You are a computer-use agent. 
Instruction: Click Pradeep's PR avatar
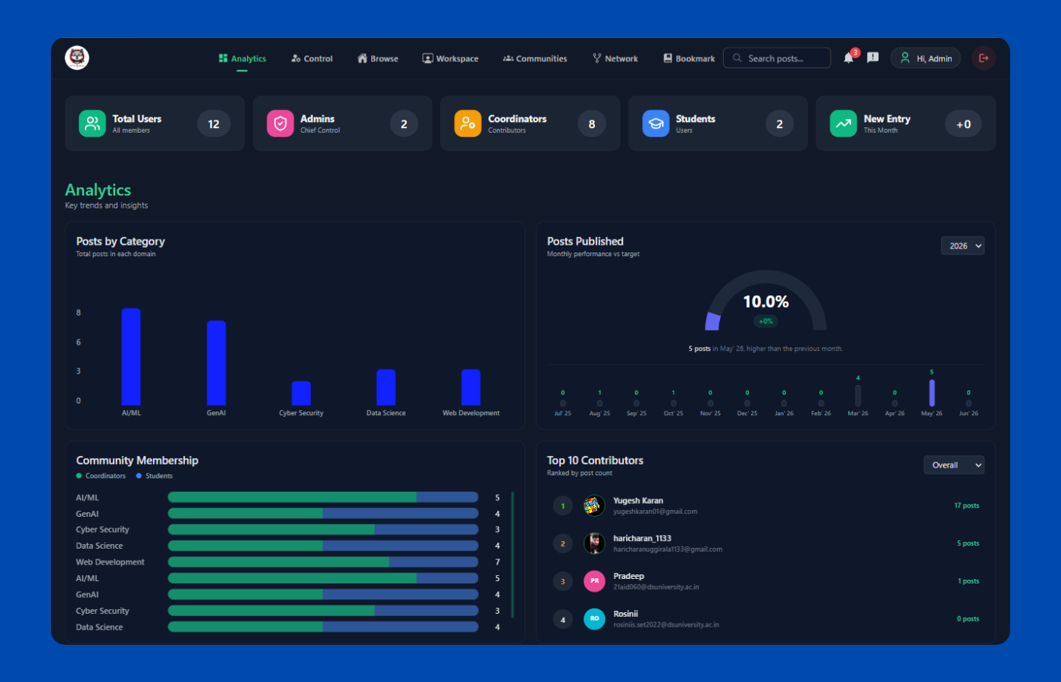click(594, 581)
